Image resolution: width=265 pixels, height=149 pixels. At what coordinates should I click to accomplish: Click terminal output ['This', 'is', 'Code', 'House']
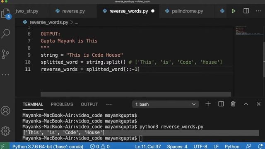[x=64, y=132]
